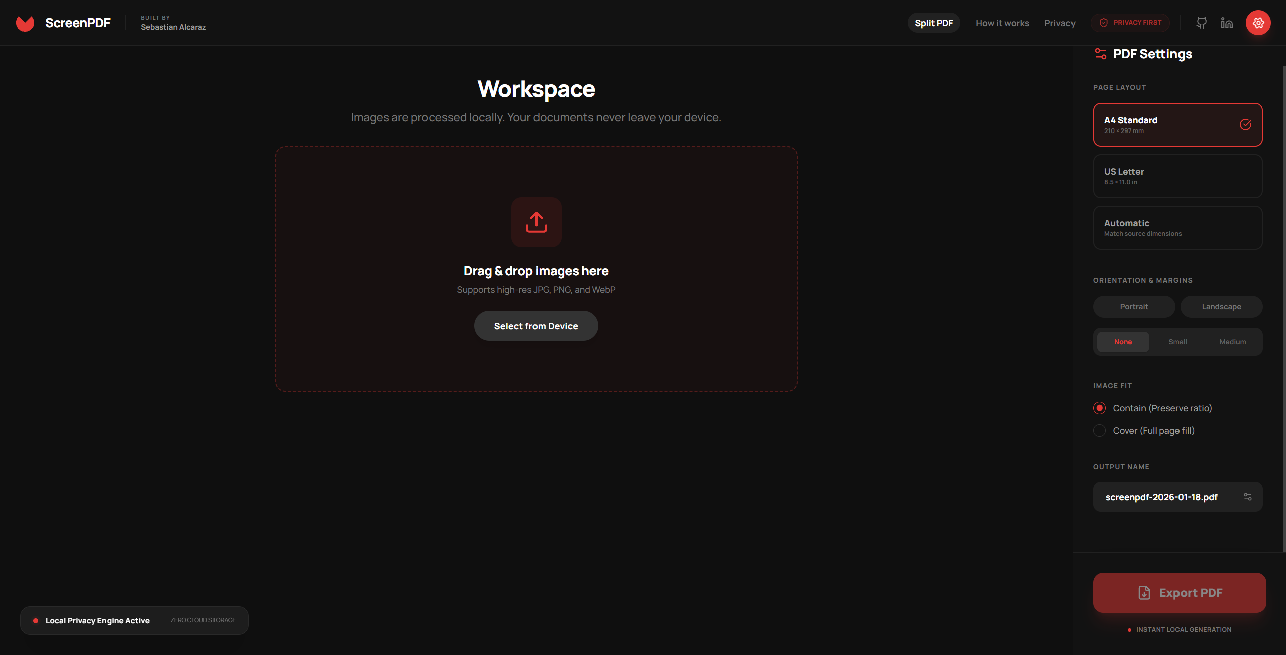Click the Export PDF button
Image resolution: width=1286 pixels, height=655 pixels.
(1179, 593)
